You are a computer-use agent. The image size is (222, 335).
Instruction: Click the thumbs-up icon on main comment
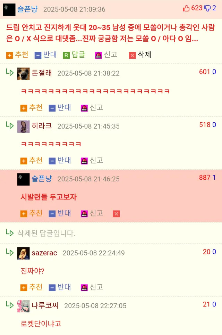pyautogui.click(x=186, y=8)
